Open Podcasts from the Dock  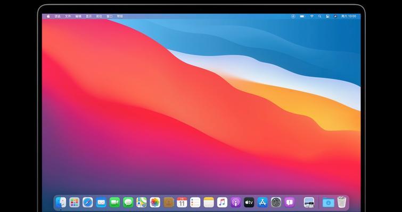click(236, 202)
